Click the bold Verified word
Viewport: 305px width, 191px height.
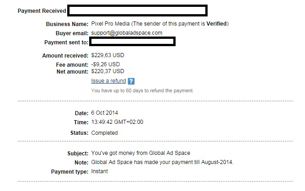[216, 24]
